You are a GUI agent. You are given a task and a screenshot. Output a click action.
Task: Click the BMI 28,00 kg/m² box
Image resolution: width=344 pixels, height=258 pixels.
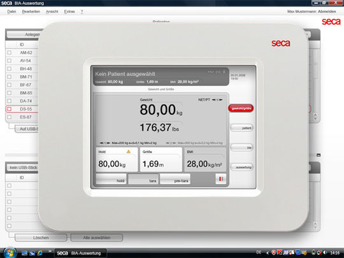[205, 160]
